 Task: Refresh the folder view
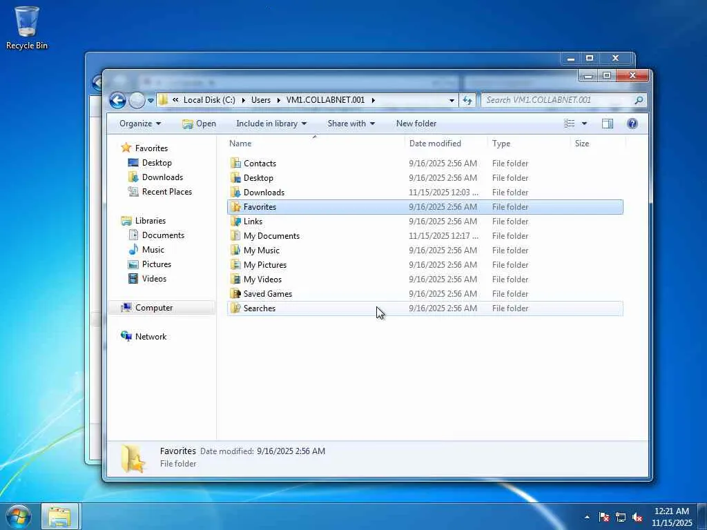(467, 101)
